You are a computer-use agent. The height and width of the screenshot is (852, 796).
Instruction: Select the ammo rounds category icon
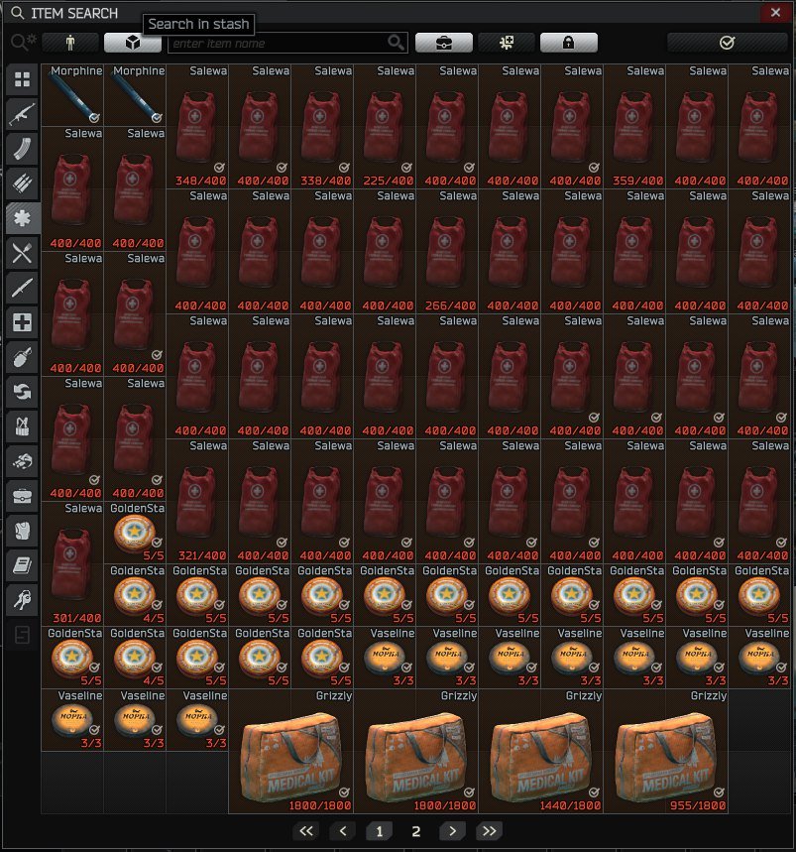click(22, 183)
